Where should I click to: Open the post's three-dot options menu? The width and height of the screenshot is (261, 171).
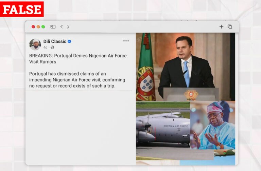coord(126,41)
